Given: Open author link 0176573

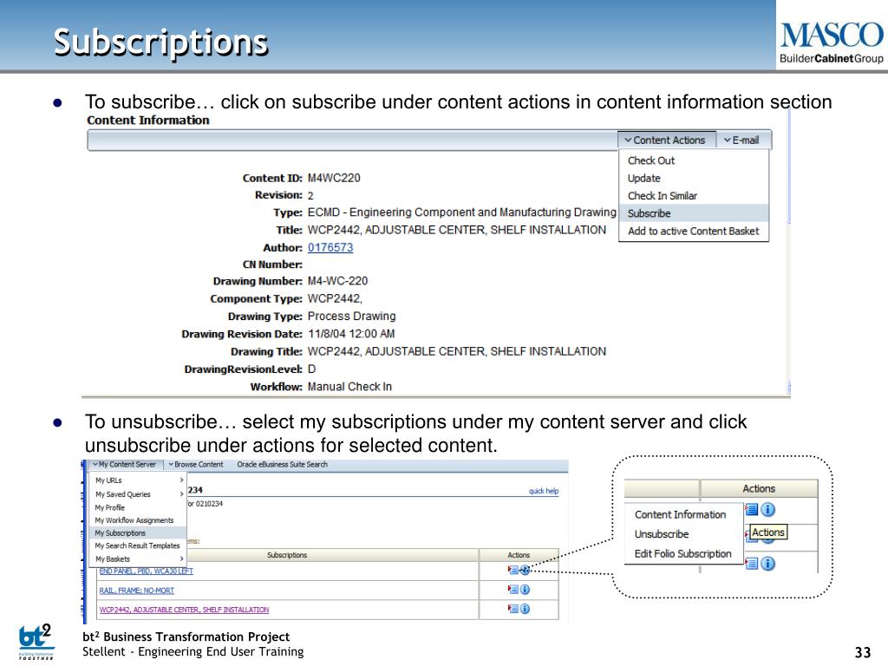Looking at the screenshot, I should 330,247.
